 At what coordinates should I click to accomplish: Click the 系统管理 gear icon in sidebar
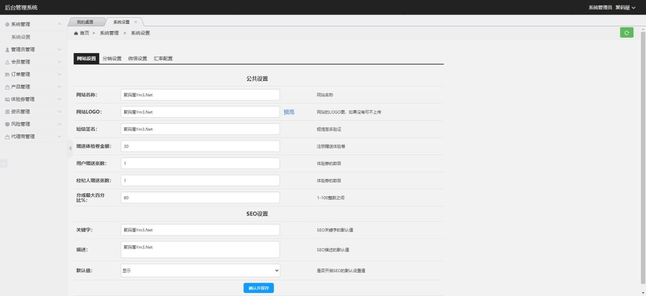(x=7, y=24)
